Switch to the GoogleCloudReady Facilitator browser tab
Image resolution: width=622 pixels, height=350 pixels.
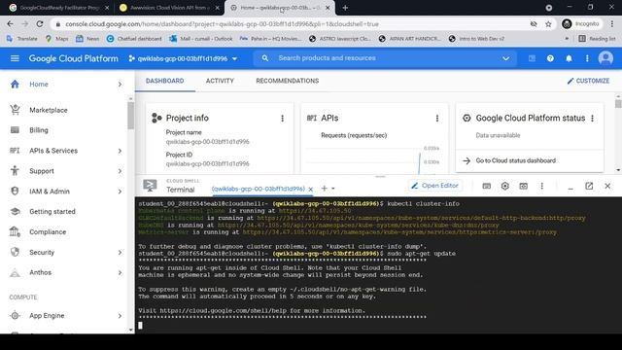[x=59, y=8]
